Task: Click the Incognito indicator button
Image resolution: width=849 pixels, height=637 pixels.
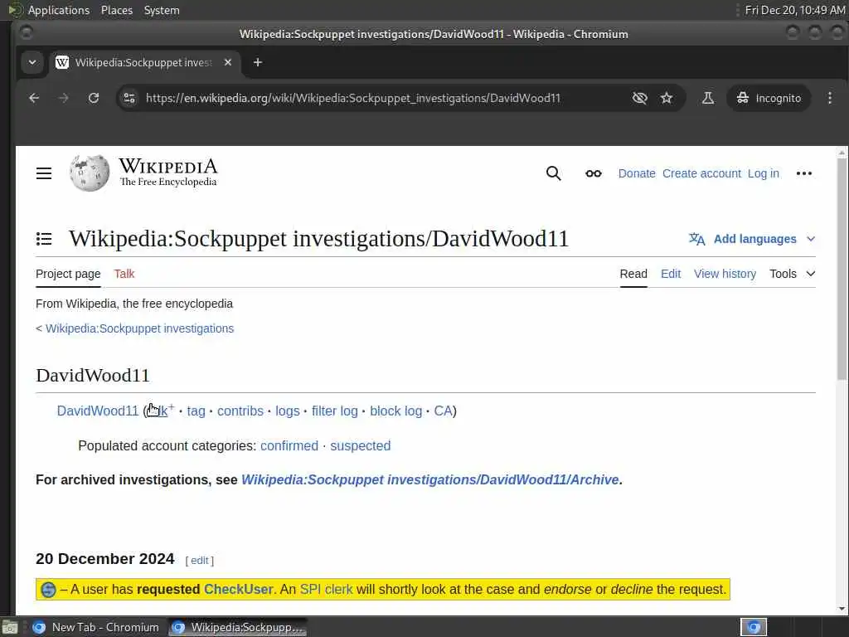Action: (769, 98)
